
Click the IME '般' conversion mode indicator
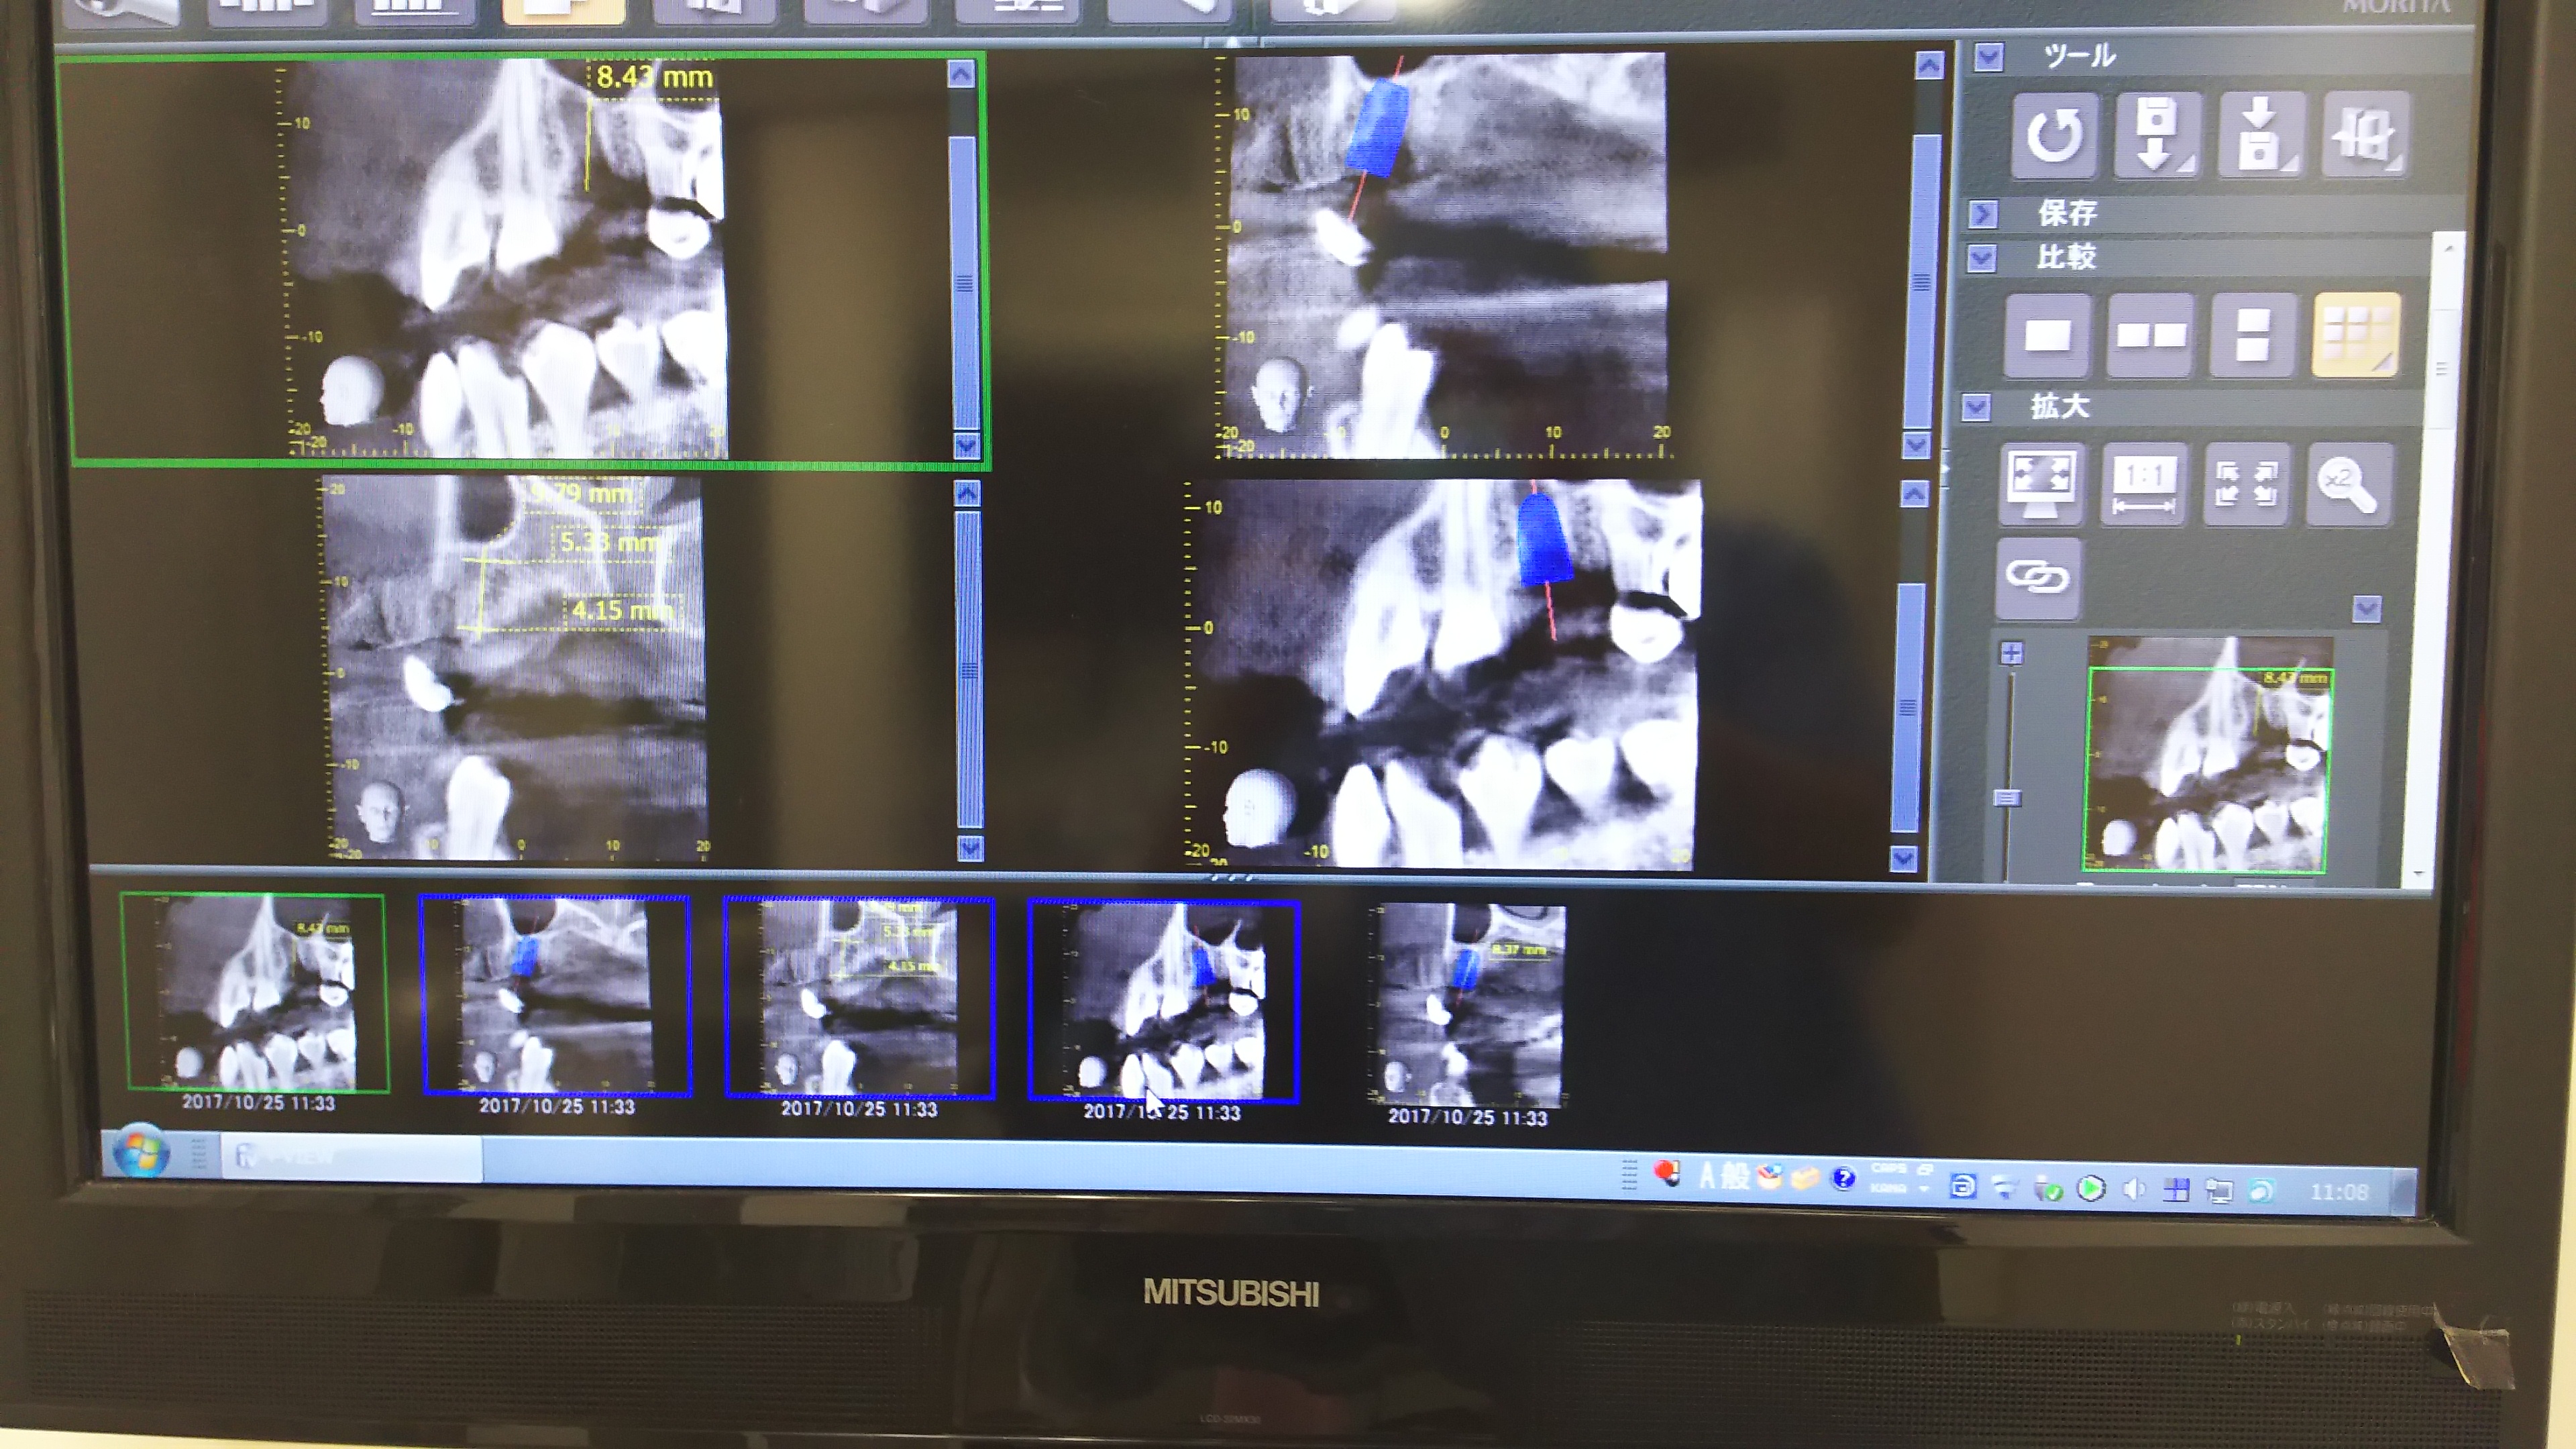tap(1735, 1176)
